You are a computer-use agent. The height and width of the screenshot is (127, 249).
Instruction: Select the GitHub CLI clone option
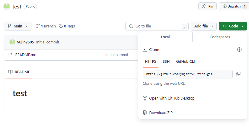[x=185, y=62]
